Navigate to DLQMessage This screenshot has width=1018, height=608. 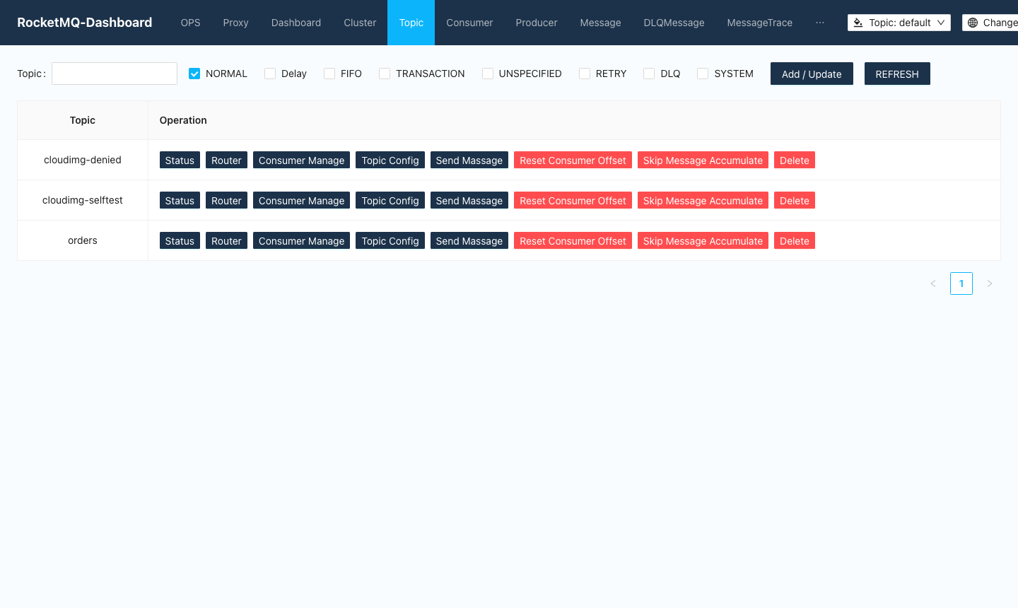point(674,23)
